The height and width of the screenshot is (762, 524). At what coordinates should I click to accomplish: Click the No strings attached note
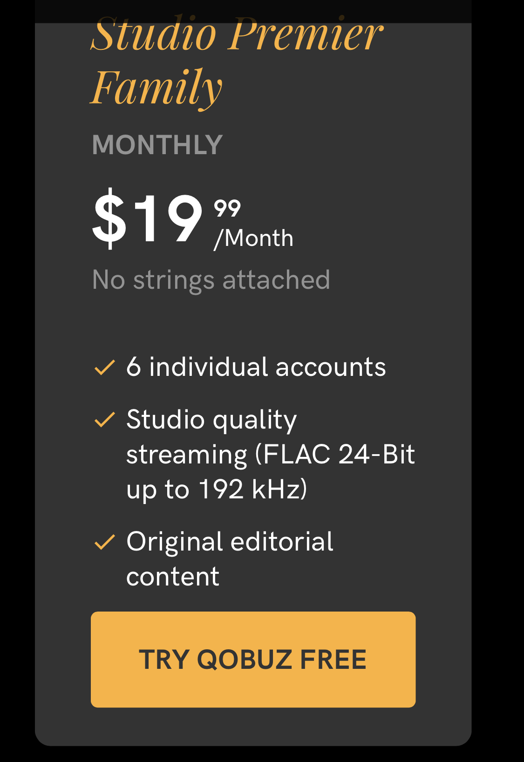[x=211, y=280]
